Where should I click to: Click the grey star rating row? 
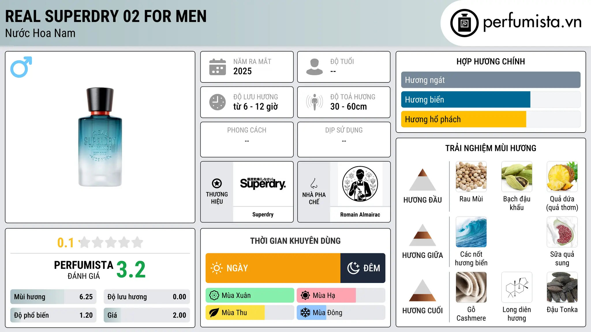click(111, 242)
